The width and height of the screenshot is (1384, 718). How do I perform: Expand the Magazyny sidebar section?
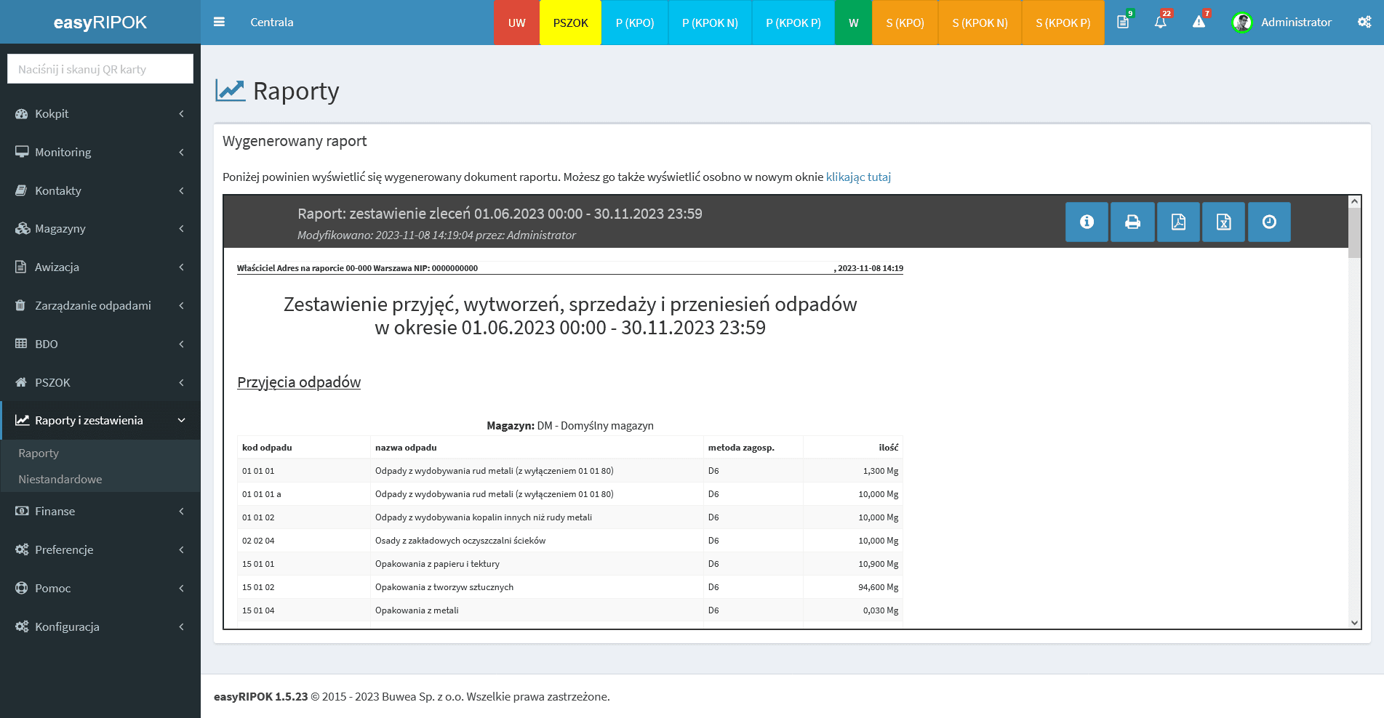tap(100, 229)
